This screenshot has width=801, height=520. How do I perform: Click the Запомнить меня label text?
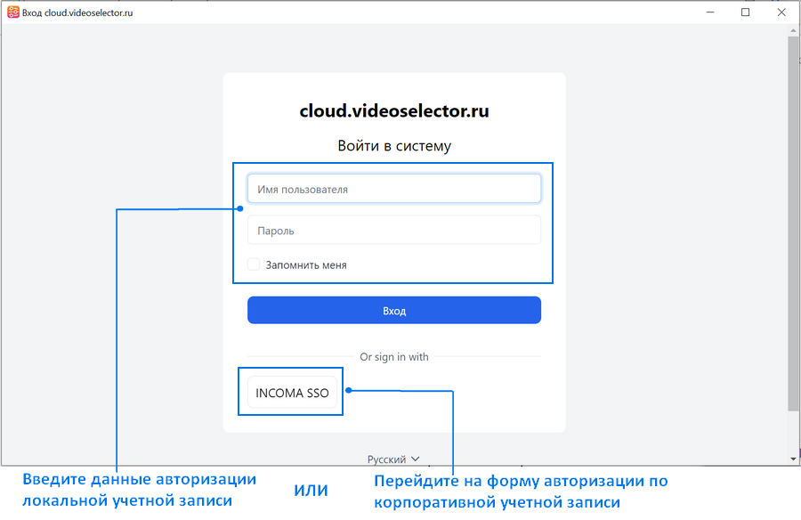pyautogui.click(x=306, y=264)
